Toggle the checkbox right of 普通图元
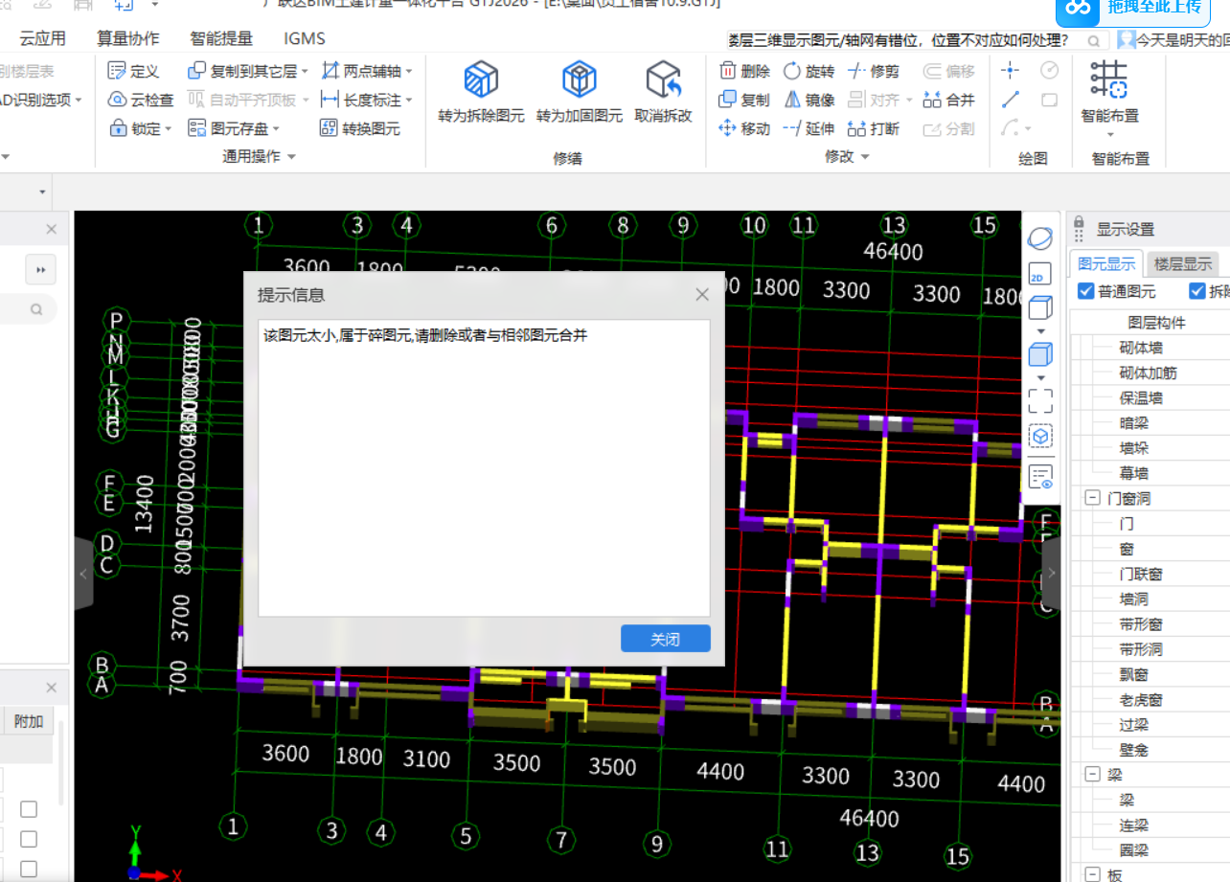1230x882 pixels. coord(1196,291)
